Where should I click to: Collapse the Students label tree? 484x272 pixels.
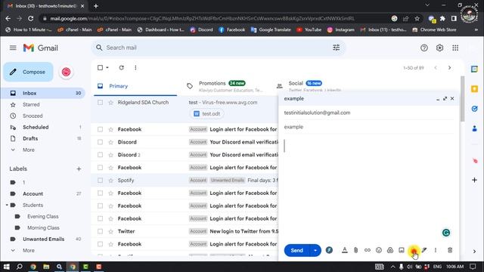tap(7, 205)
